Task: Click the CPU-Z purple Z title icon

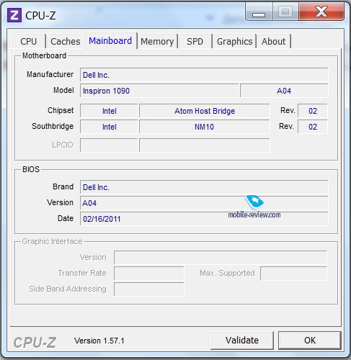Action: 14,15
